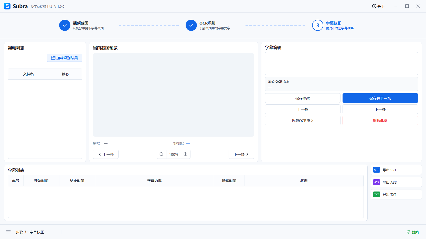Click the 原始 OCR 文本 label
This screenshot has width=426, height=239.
pos(279,82)
